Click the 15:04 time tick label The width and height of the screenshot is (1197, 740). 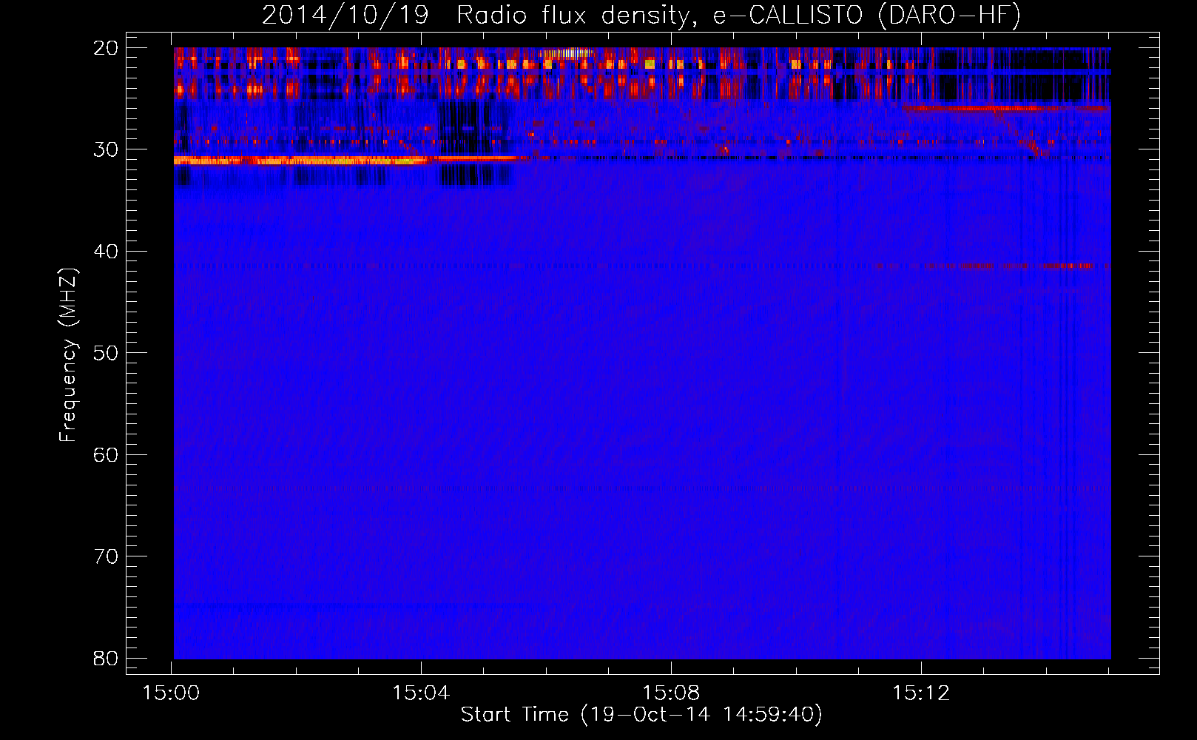pos(421,693)
